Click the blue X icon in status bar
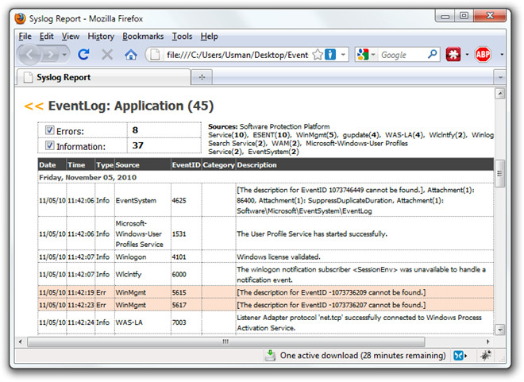Image resolution: width=524 pixels, height=382 pixels. click(x=459, y=356)
